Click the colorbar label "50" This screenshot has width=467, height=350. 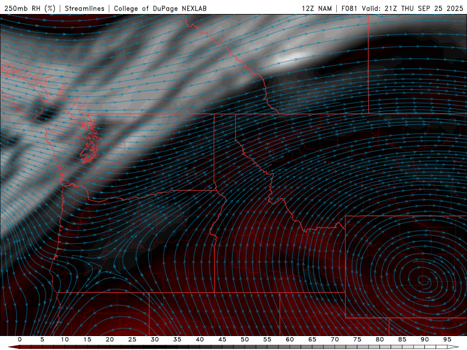pos(245,339)
